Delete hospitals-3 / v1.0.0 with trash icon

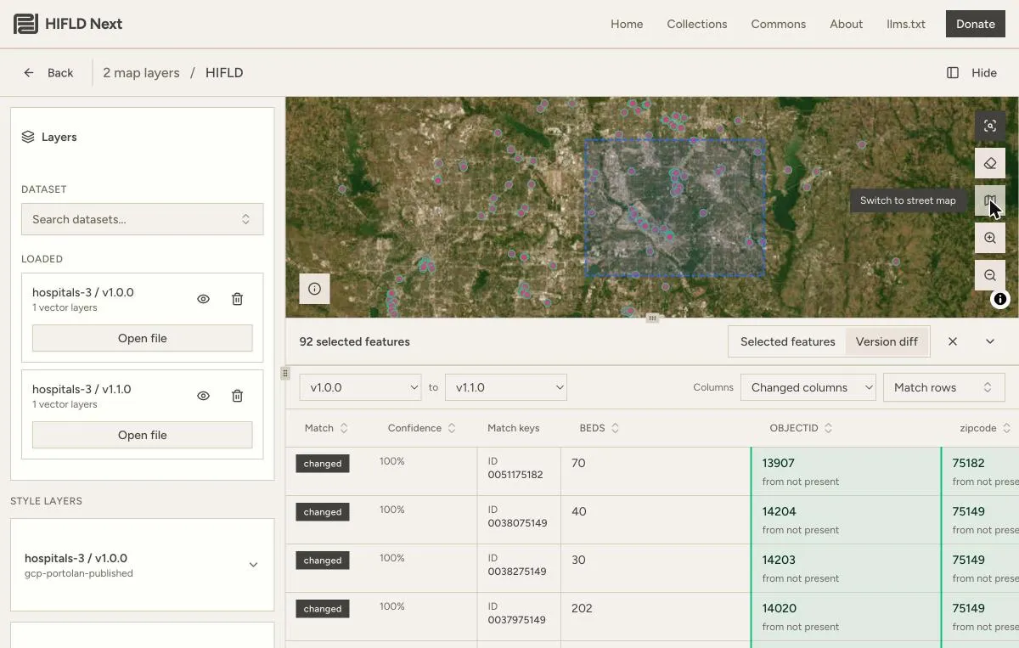(237, 299)
